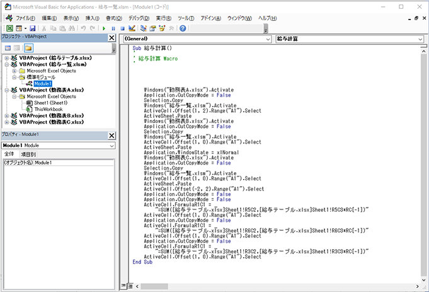The width and height of the screenshot is (429, 292).
Task: Open the ファイル(F) menu
Action: pyautogui.click(x=25, y=18)
